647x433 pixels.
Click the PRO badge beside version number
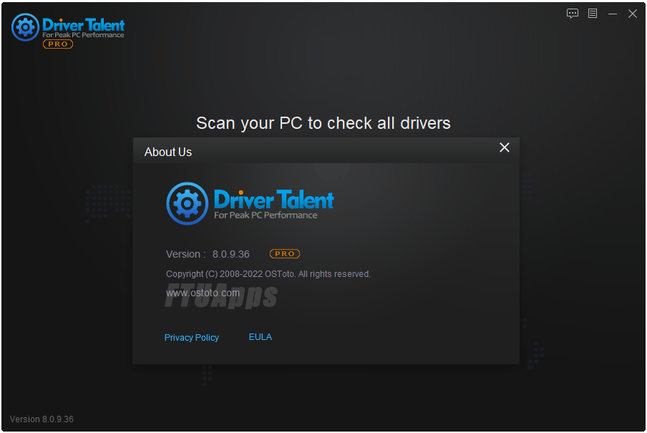(x=285, y=254)
